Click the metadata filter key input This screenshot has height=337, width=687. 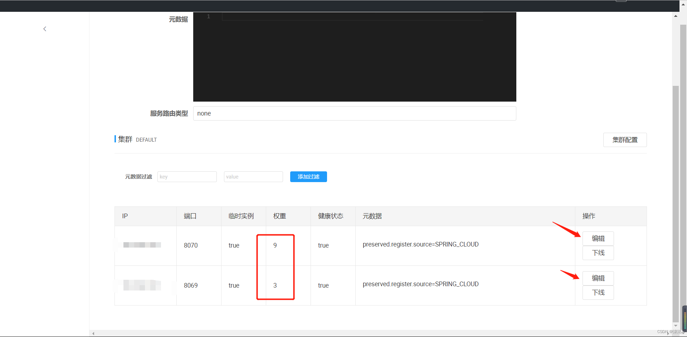pos(187,177)
